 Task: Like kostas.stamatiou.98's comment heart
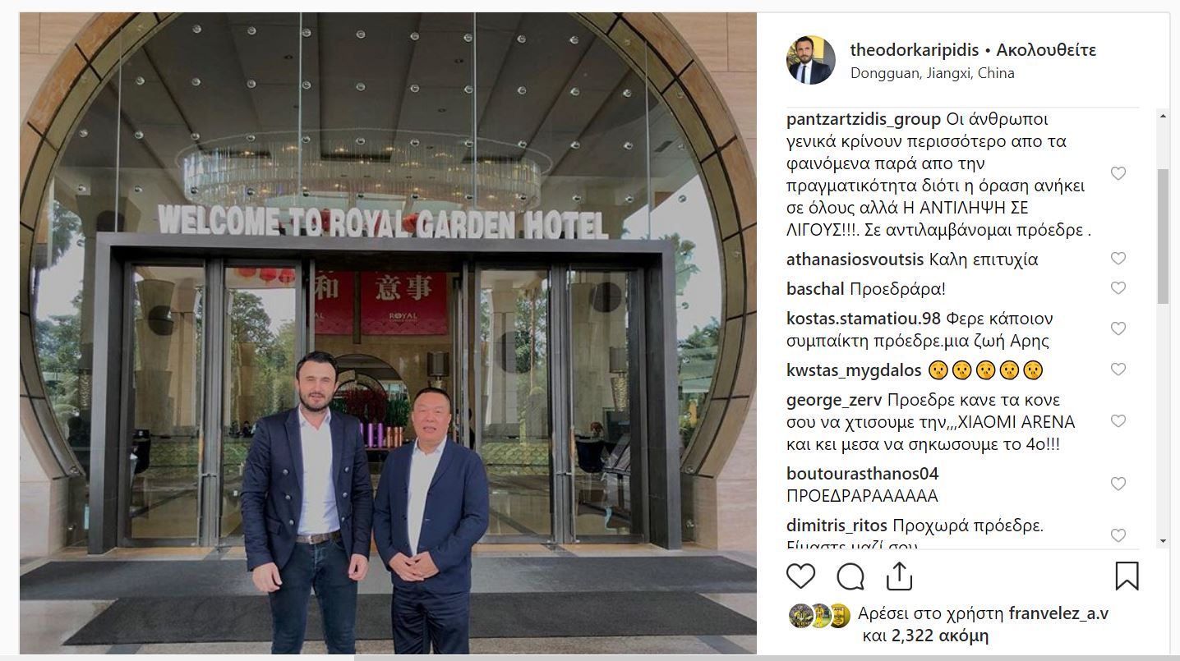coord(1118,328)
